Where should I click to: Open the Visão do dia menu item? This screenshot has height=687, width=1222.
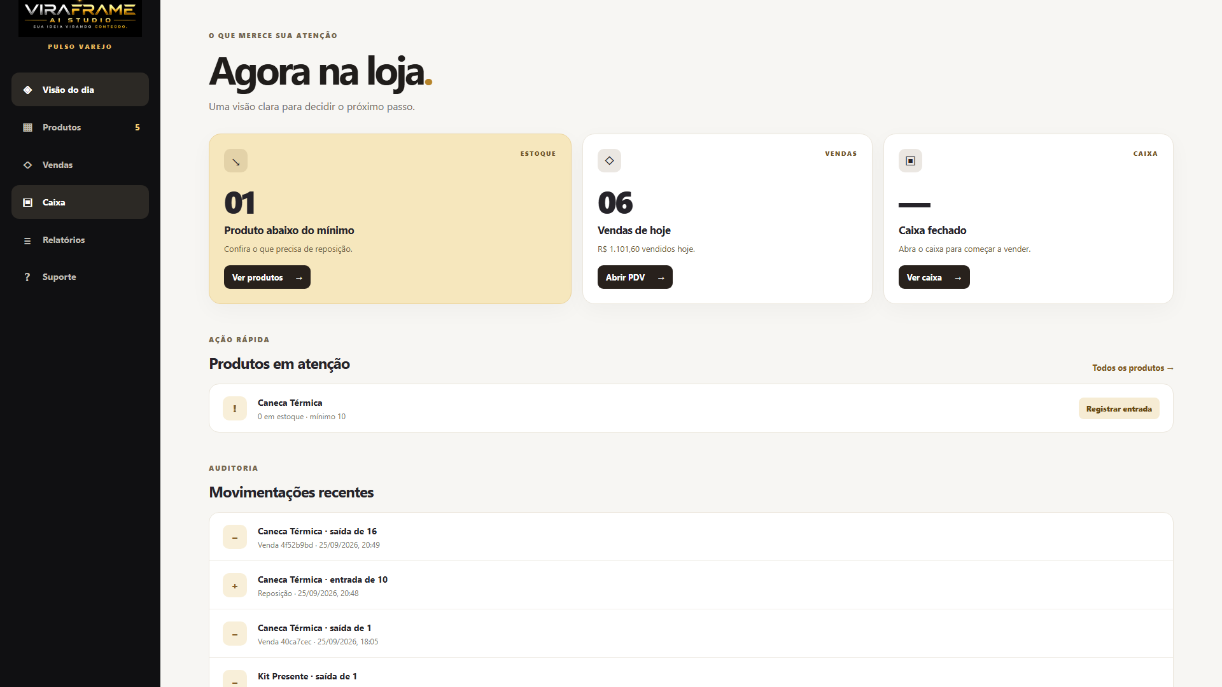(80, 90)
